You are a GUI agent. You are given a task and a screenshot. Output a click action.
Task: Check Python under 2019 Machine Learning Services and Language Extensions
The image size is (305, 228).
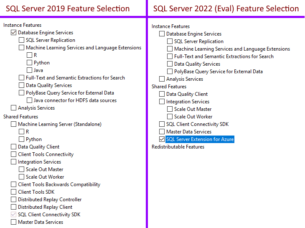[29, 63]
